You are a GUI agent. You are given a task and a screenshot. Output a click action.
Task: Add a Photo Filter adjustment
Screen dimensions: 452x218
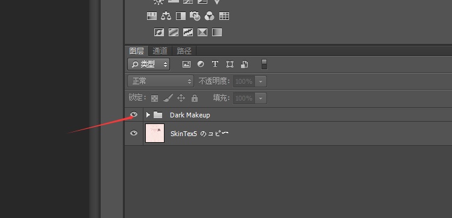tap(195, 16)
